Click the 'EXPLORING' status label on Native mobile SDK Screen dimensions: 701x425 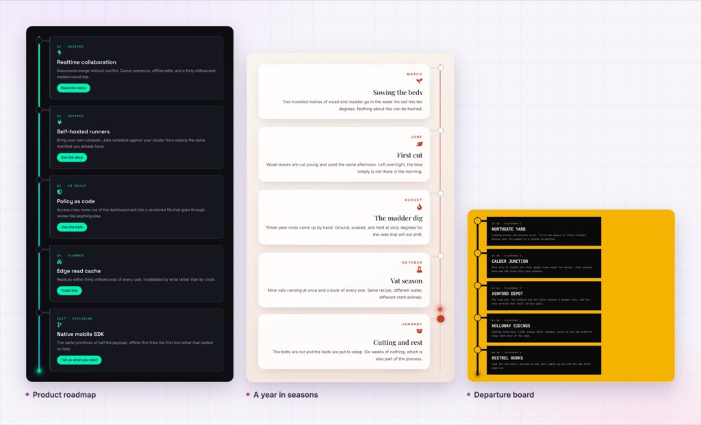(83, 319)
